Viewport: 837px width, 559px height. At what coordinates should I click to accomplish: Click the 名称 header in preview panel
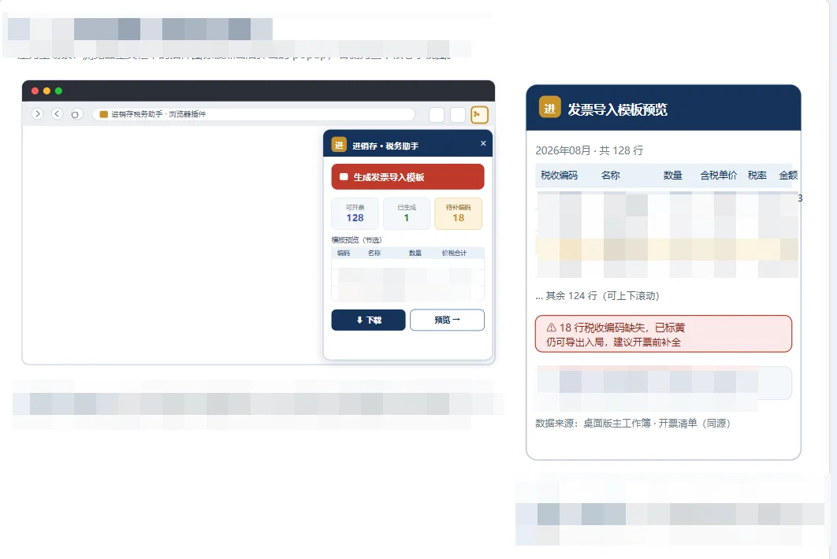tap(611, 175)
